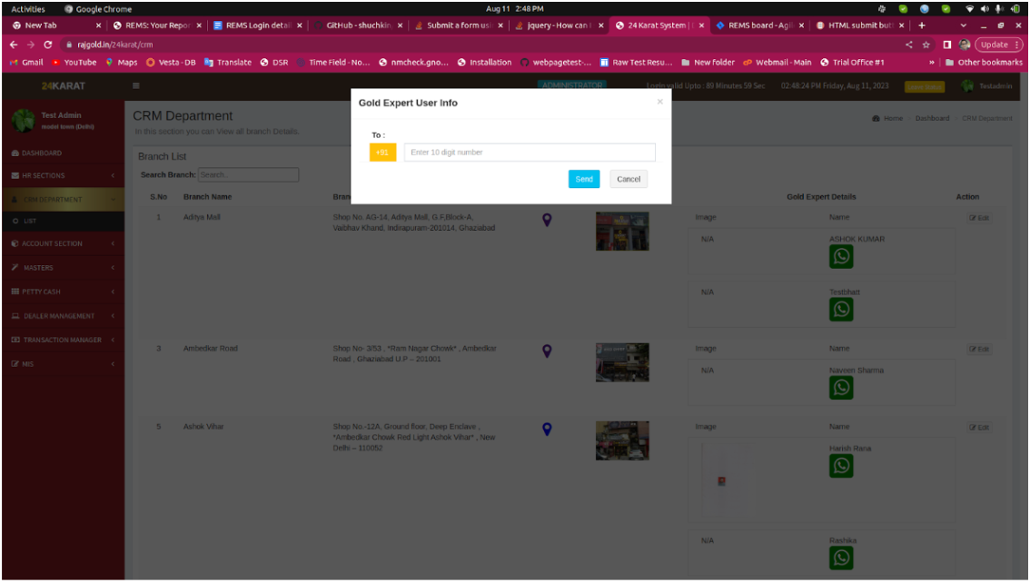Toggle the hamburger sidebar menu icon
Image resolution: width=1030 pixels, height=583 pixels.
coord(136,86)
